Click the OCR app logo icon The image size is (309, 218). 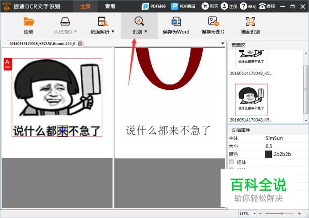click(7, 6)
